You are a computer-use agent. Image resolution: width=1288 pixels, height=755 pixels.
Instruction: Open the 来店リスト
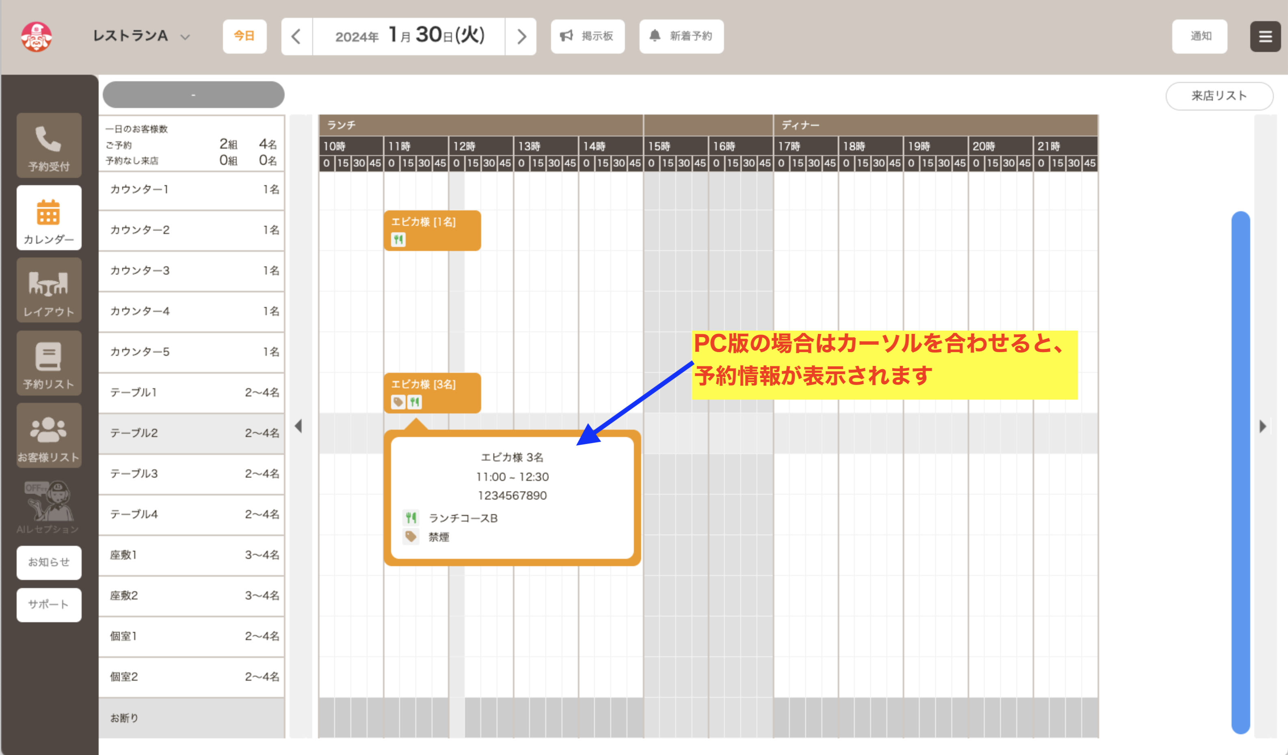pos(1219,96)
